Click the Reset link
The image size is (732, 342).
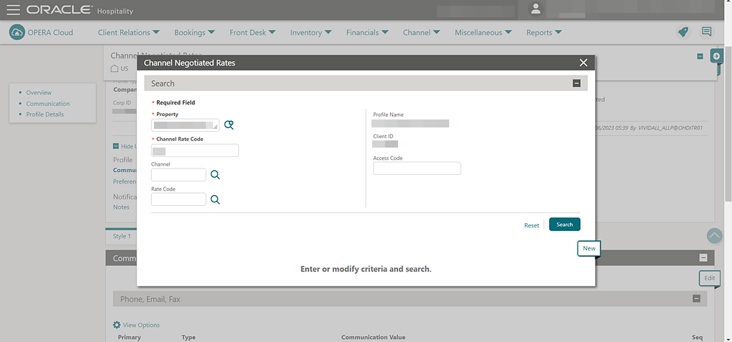[x=531, y=225]
